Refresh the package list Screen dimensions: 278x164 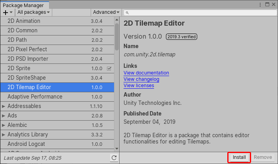[114, 158]
